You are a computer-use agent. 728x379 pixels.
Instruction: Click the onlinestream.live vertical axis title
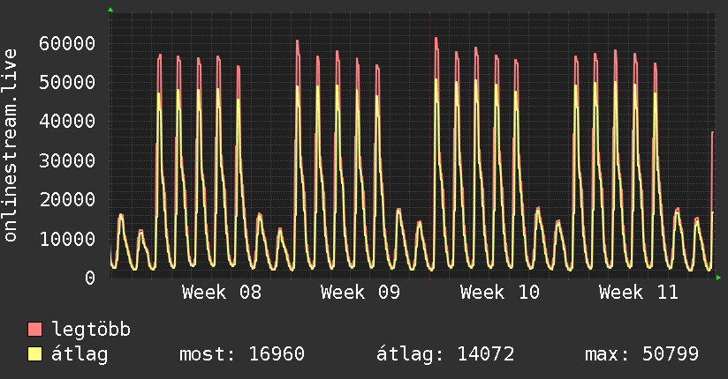tap(11, 145)
